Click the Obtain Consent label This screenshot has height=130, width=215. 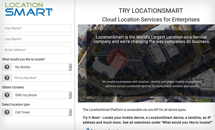pyautogui.click(x=13, y=87)
